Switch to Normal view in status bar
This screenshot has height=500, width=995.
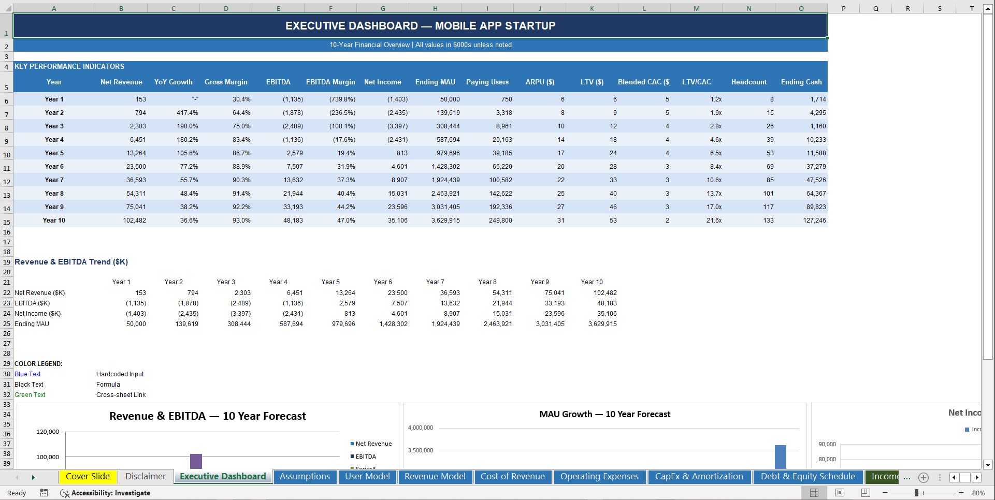pyautogui.click(x=815, y=493)
